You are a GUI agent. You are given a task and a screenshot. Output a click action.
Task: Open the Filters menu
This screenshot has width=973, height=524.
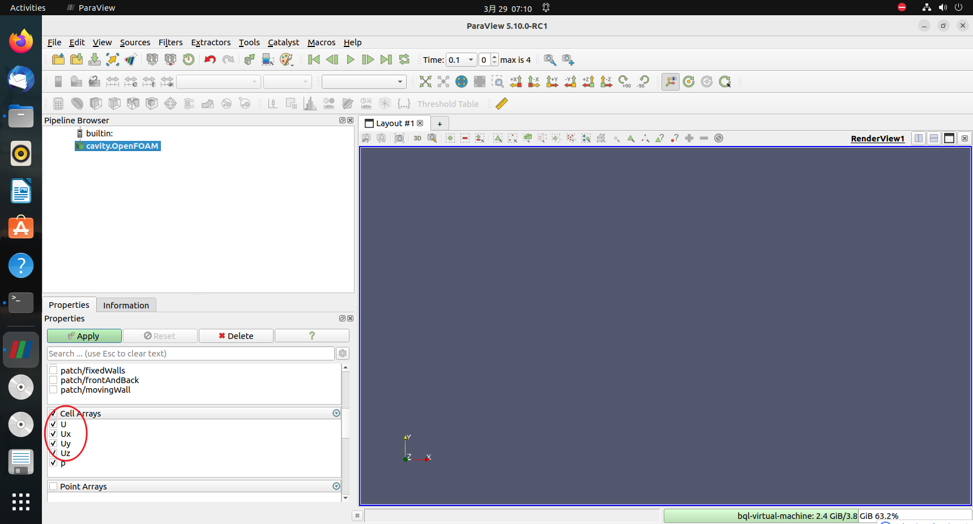tap(170, 42)
